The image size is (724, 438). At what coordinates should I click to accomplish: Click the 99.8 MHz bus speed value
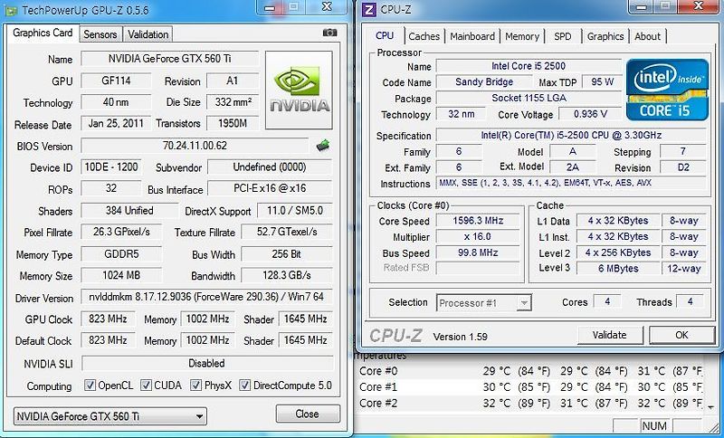[478, 252]
